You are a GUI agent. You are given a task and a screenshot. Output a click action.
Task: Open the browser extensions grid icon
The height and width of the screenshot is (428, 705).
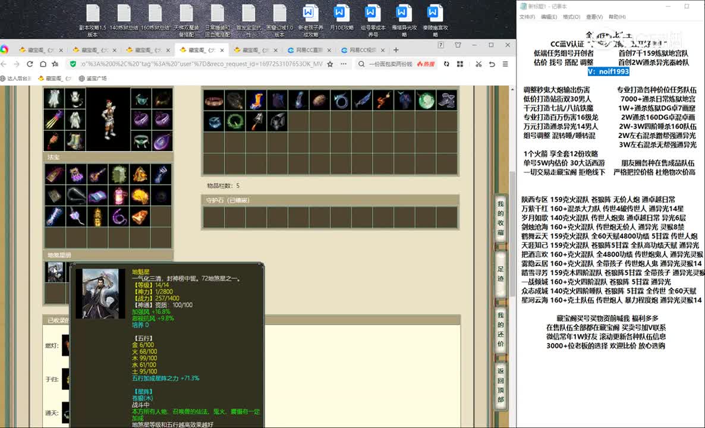[x=460, y=64]
